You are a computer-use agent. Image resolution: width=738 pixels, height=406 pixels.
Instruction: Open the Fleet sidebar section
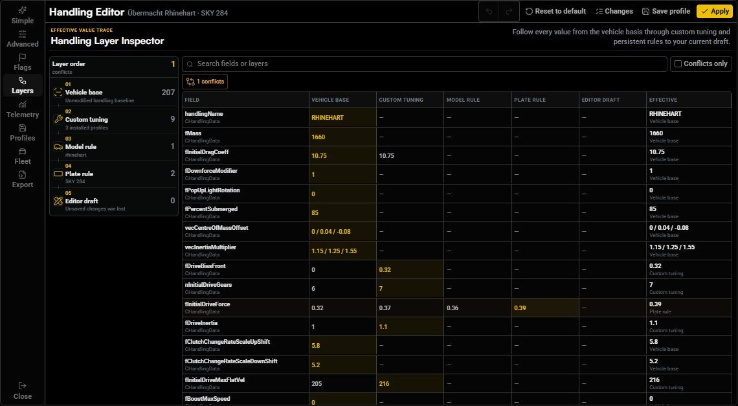point(22,156)
